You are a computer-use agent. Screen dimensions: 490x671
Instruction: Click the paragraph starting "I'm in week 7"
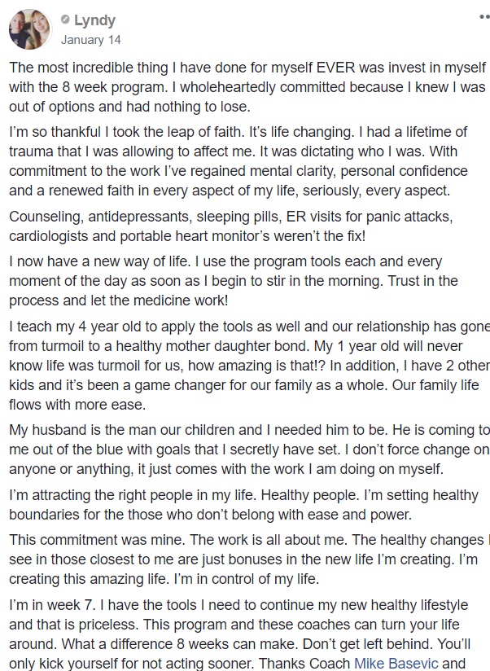pyautogui.click(x=239, y=634)
